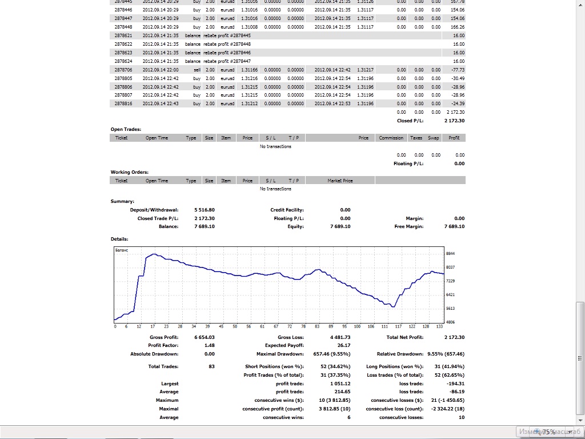The width and height of the screenshot is (585, 439).
Task: Click 'No transactions' under Open Trades
Action: (275, 146)
